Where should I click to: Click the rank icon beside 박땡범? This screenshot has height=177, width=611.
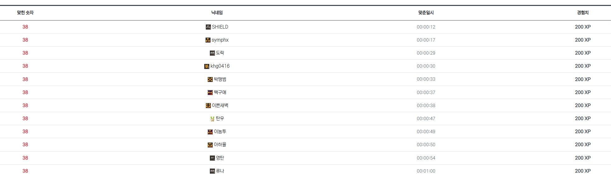pyautogui.click(x=210, y=79)
